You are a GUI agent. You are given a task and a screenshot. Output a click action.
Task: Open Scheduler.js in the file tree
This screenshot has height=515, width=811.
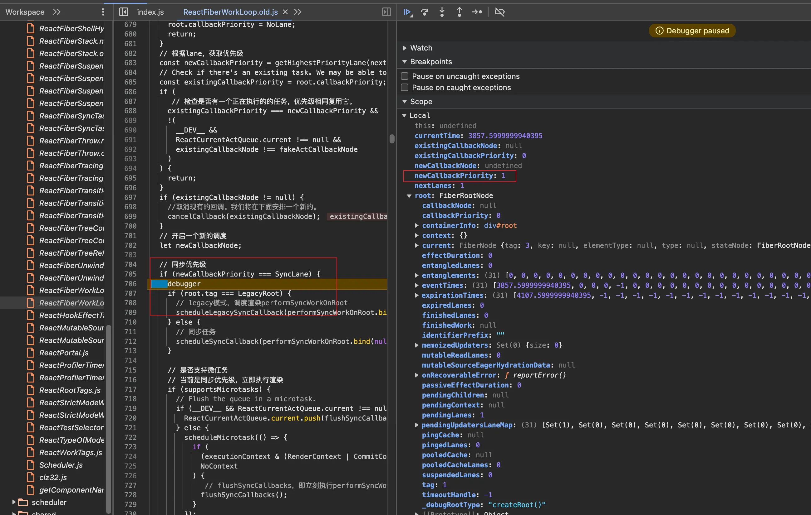(61, 465)
